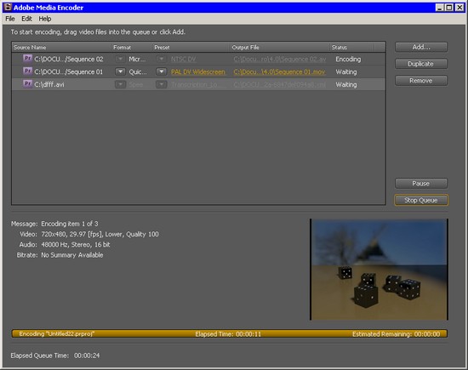Open the File menu
Viewport: 468px width, 370px height.
[10, 19]
